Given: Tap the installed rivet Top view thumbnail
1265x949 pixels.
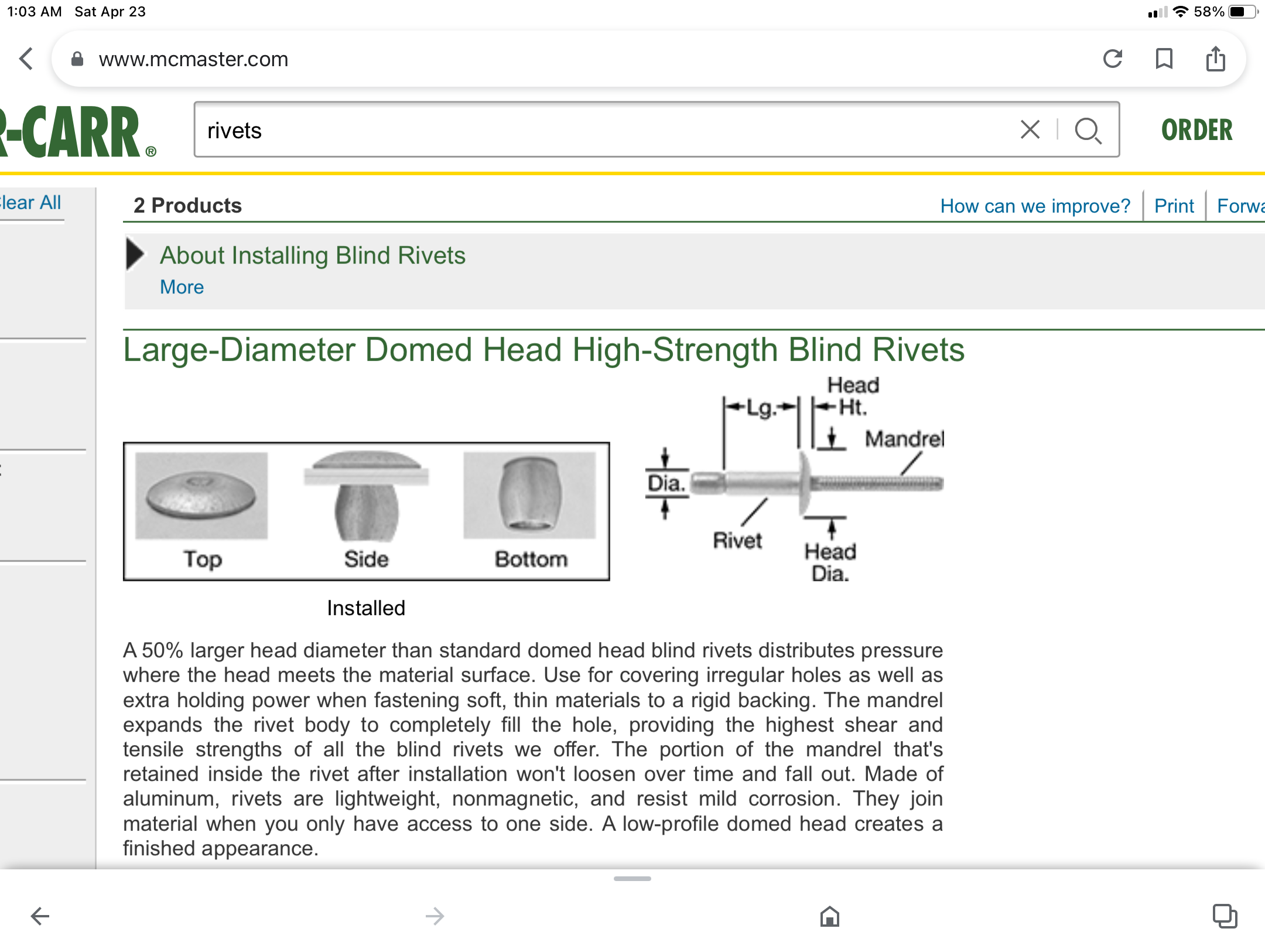Looking at the screenshot, I should (201, 496).
